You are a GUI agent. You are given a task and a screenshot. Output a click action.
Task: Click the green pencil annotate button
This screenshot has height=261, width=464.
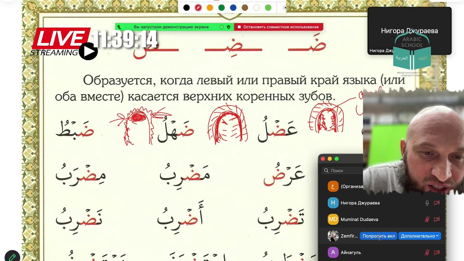pyautogui.click(x=12, y=257)
